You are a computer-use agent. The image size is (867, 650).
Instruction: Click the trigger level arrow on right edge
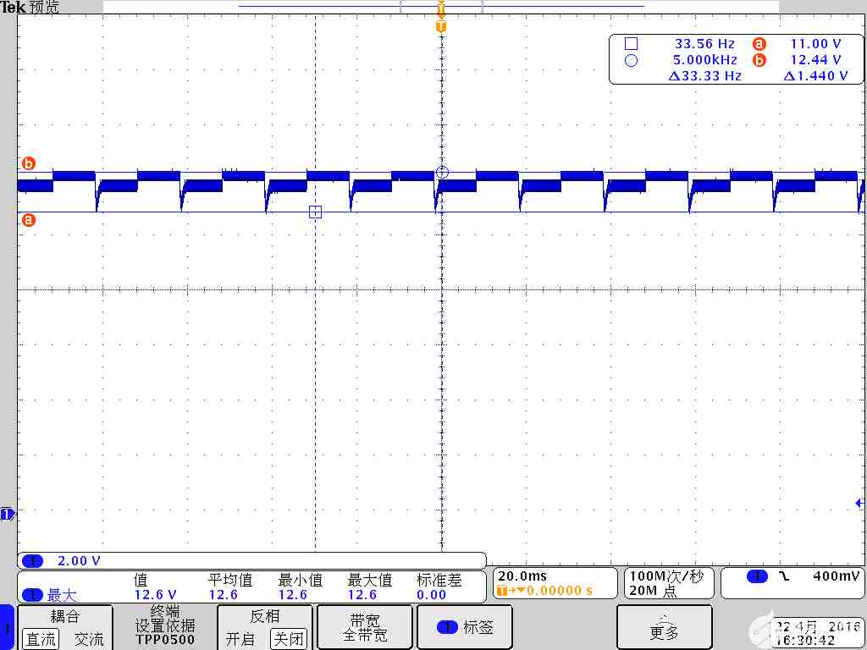860,503
